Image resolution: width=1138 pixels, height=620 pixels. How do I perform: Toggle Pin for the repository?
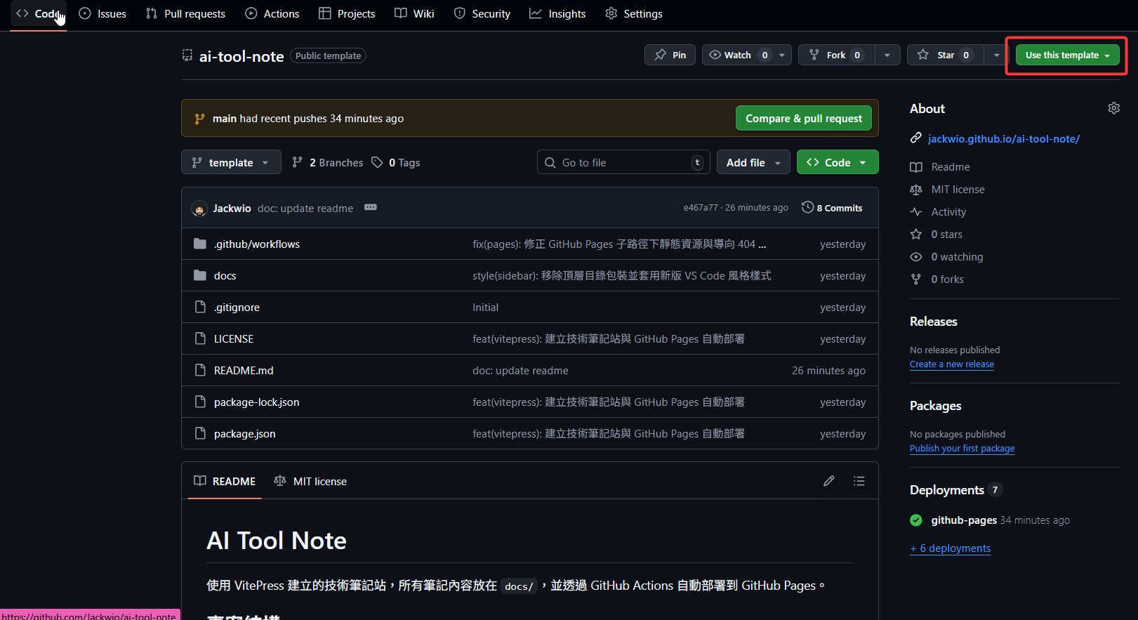670,55
